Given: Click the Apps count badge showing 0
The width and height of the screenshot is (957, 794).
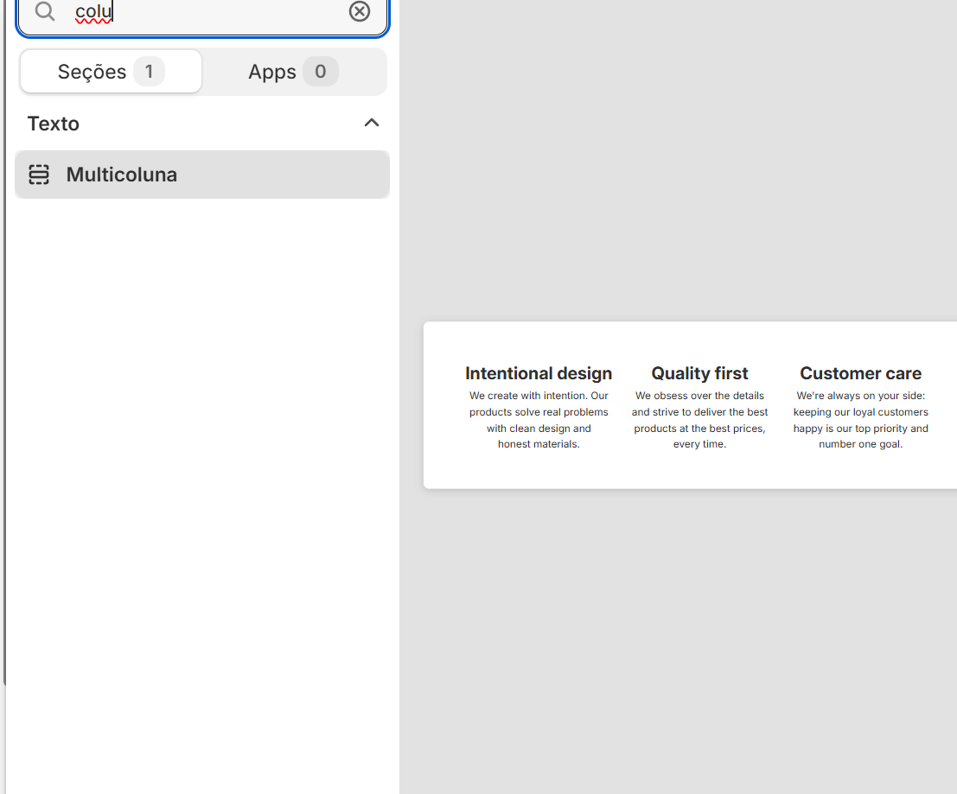Looking at the screenshot, I should tap(320, 72).
